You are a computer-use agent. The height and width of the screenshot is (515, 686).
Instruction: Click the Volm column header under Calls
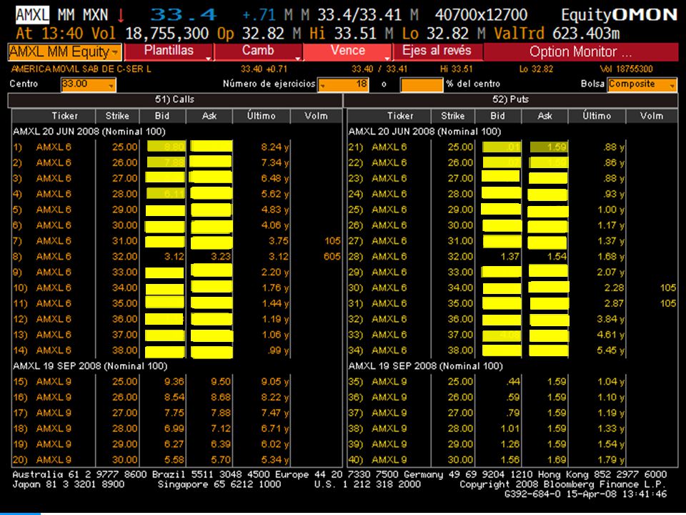coord(316,116)
